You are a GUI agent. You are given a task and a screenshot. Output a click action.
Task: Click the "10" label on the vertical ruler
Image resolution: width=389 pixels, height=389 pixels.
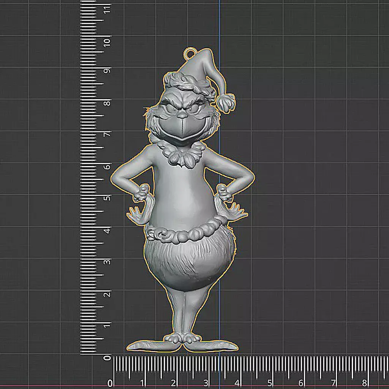point(107,43)
